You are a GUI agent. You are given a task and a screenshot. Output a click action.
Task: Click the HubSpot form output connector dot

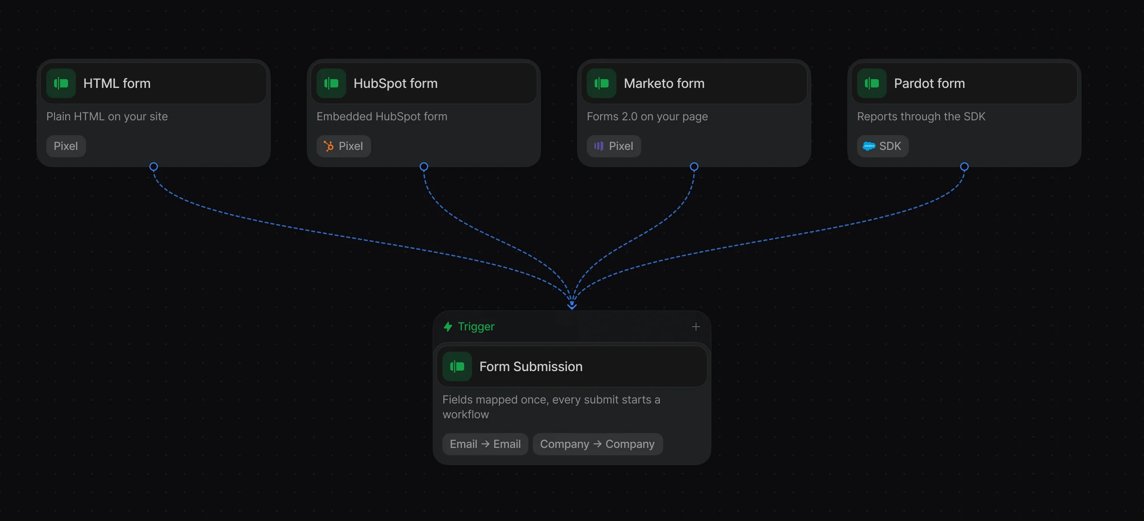tap(424, 167)
